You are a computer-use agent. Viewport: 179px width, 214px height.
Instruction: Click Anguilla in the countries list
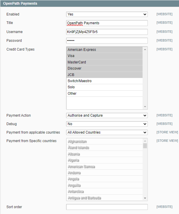(x=104, y=185)
